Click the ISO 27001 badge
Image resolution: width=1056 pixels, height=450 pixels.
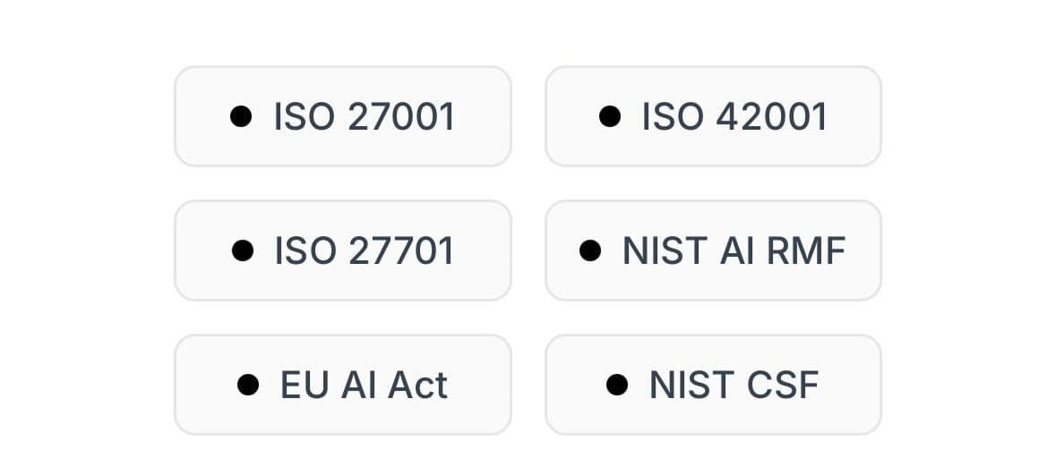[343, 116]
